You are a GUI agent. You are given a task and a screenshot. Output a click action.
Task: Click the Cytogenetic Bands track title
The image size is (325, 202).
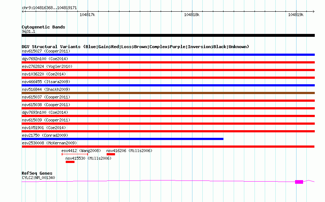coord(43,27)
